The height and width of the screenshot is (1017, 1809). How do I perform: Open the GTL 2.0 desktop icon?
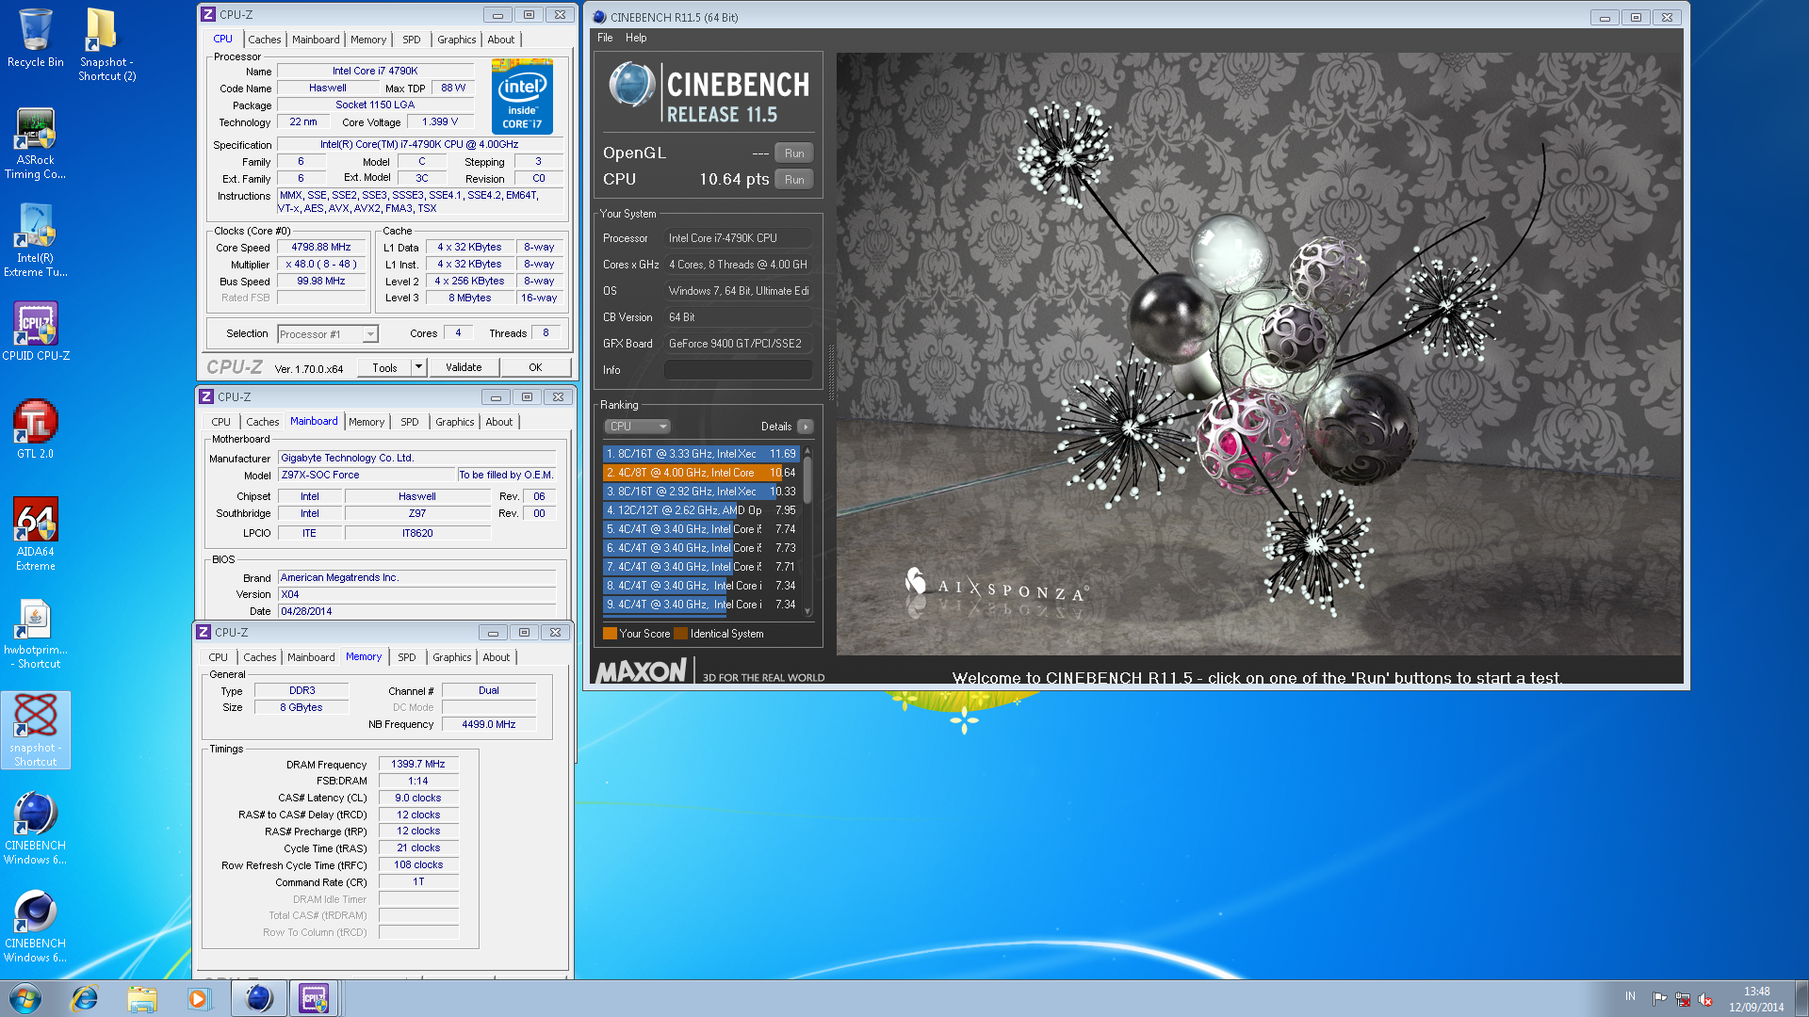[x=35, y=429]
